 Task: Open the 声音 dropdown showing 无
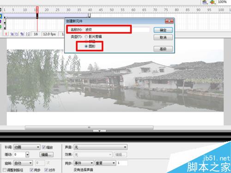pyautogui.click(x=100, y=147)
